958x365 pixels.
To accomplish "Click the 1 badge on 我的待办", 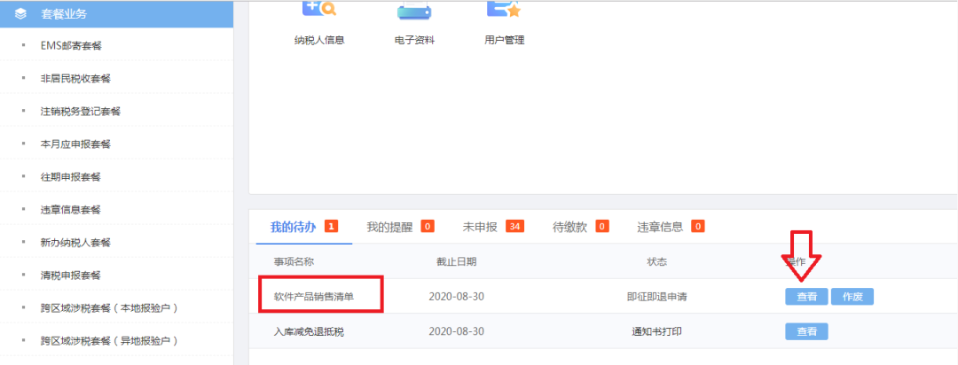I will pyautogui.click(x=331, y=227).
